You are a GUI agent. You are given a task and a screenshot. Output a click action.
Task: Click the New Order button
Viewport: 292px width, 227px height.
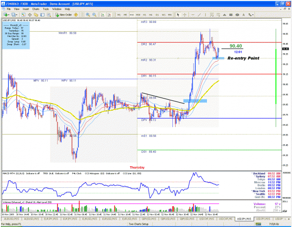click(x=64, y=14)
